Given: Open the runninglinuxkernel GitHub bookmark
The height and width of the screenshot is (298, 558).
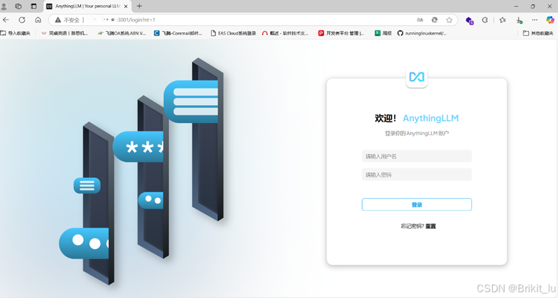Looking at the screenshot, I should tap(422, 33).
